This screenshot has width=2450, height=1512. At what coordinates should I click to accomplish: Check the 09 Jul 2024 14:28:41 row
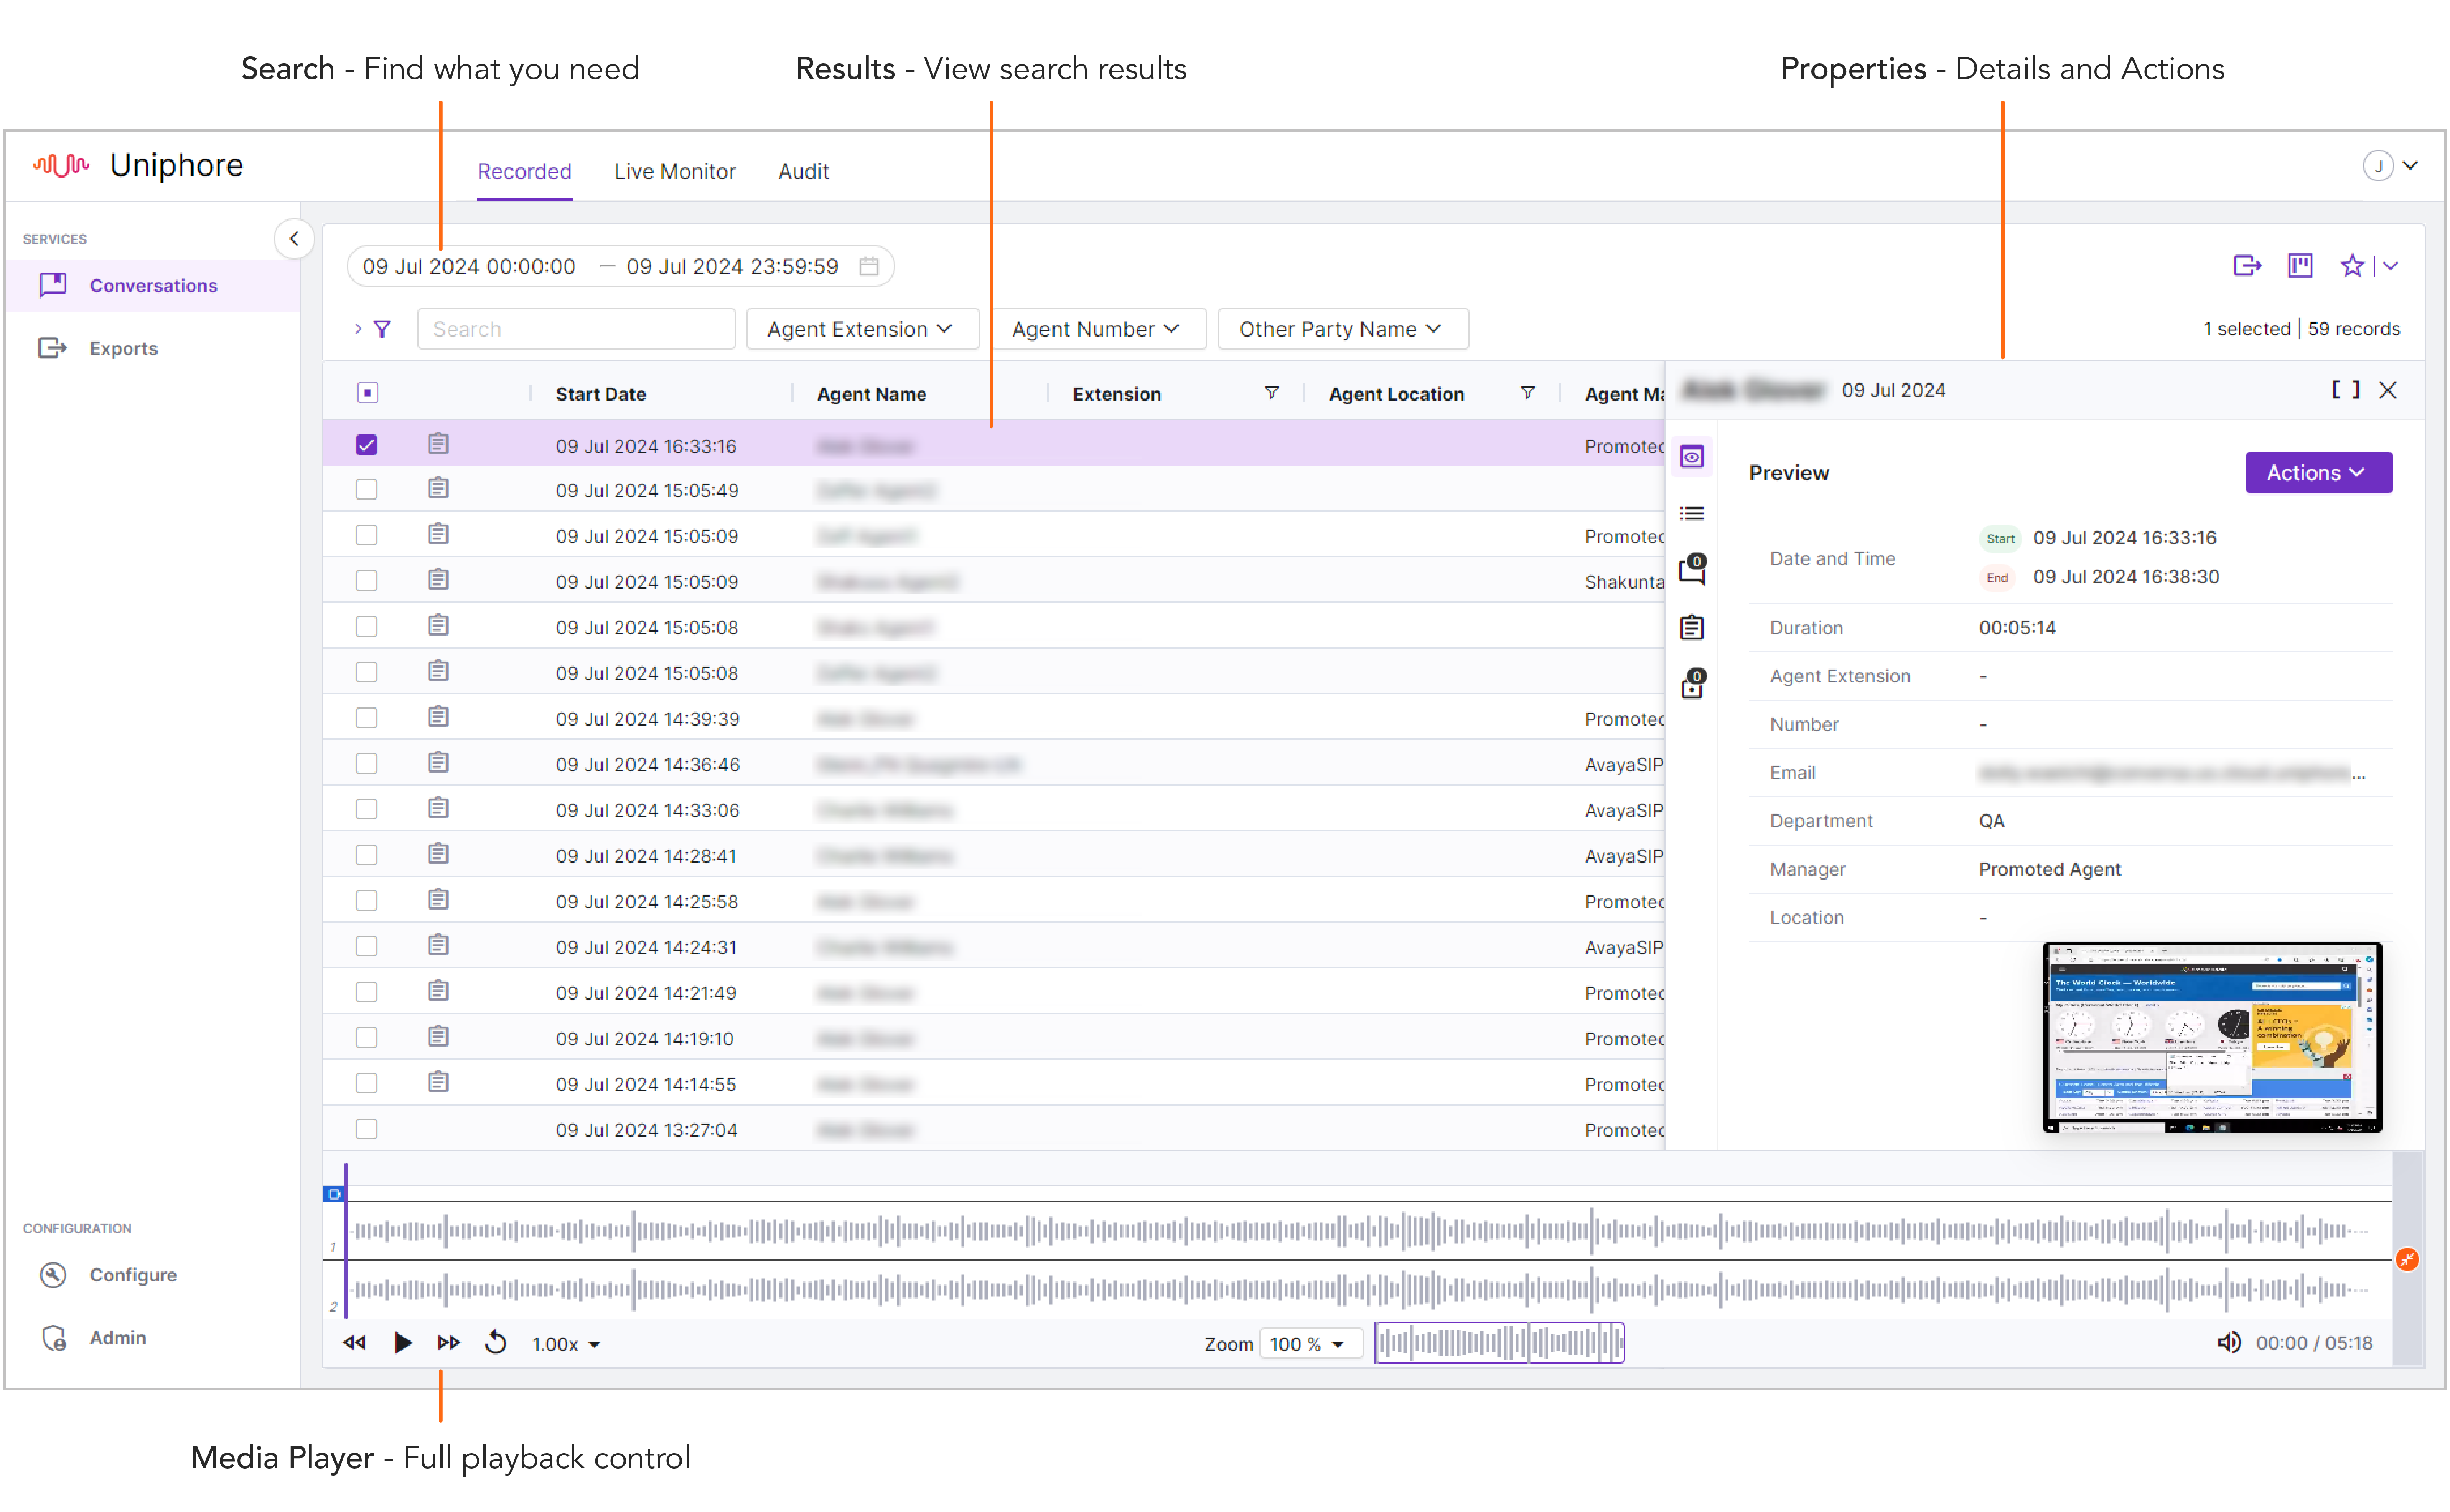tap(367, 855)
